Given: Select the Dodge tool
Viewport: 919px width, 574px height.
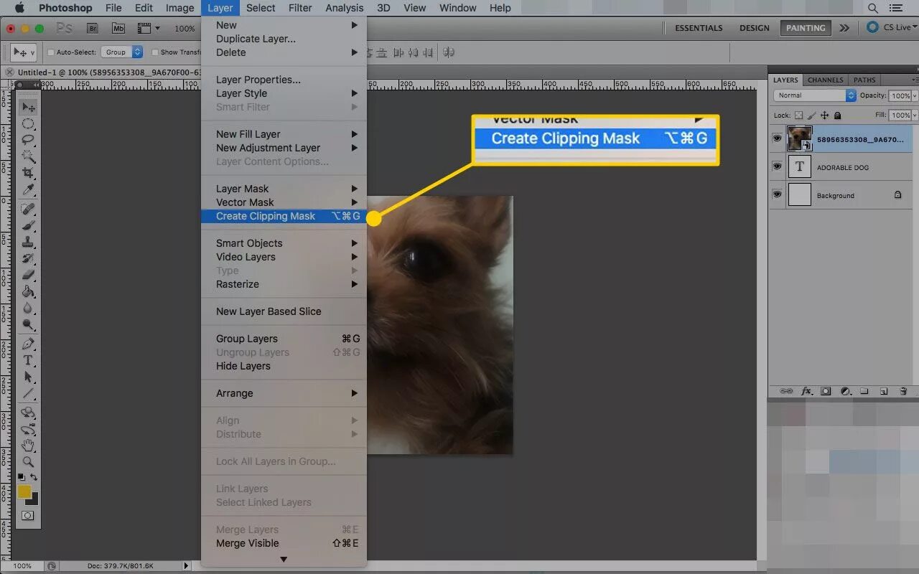Looking at the screenshot, I should pos(28,324).
